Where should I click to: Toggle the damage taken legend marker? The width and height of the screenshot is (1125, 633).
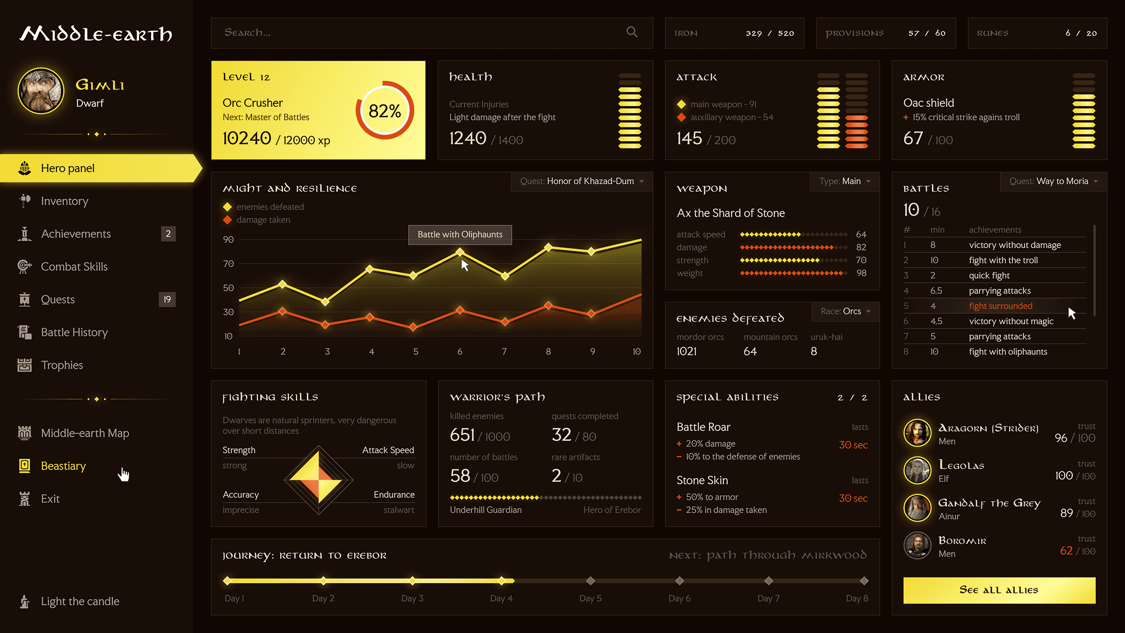click(x=227, y=220)
